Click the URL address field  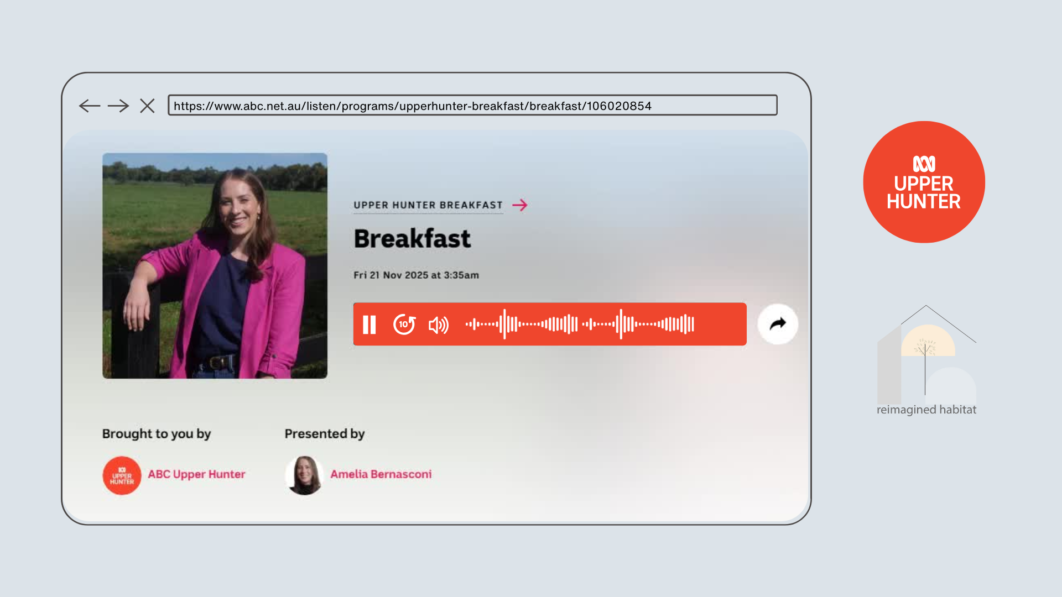point(472,105)
